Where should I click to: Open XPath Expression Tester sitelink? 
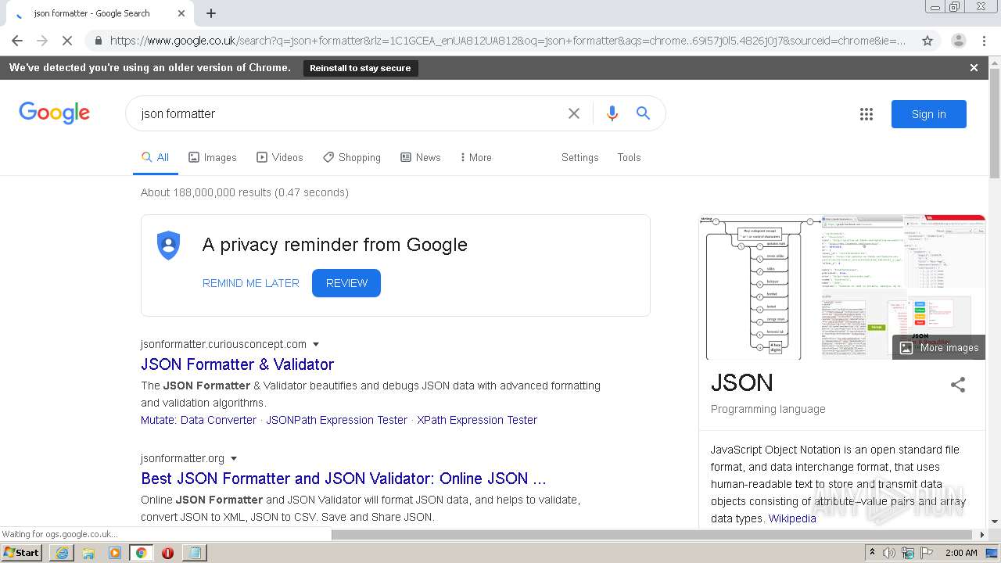(x=477, y=420)
